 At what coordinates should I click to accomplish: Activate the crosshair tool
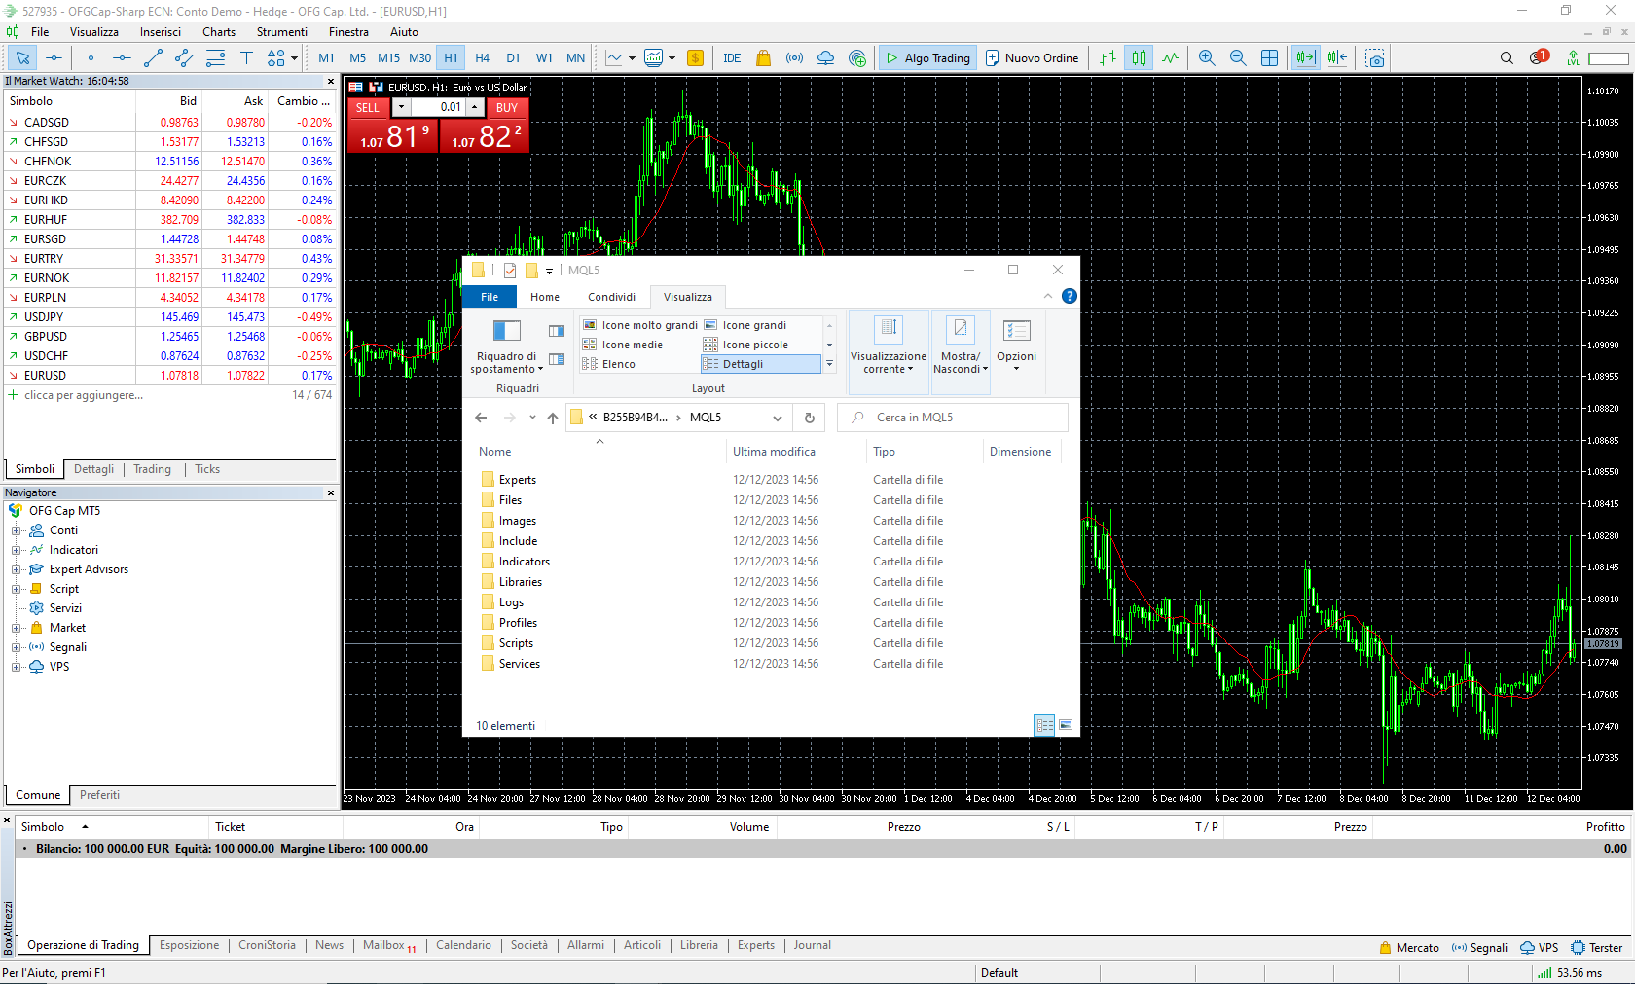54,58
